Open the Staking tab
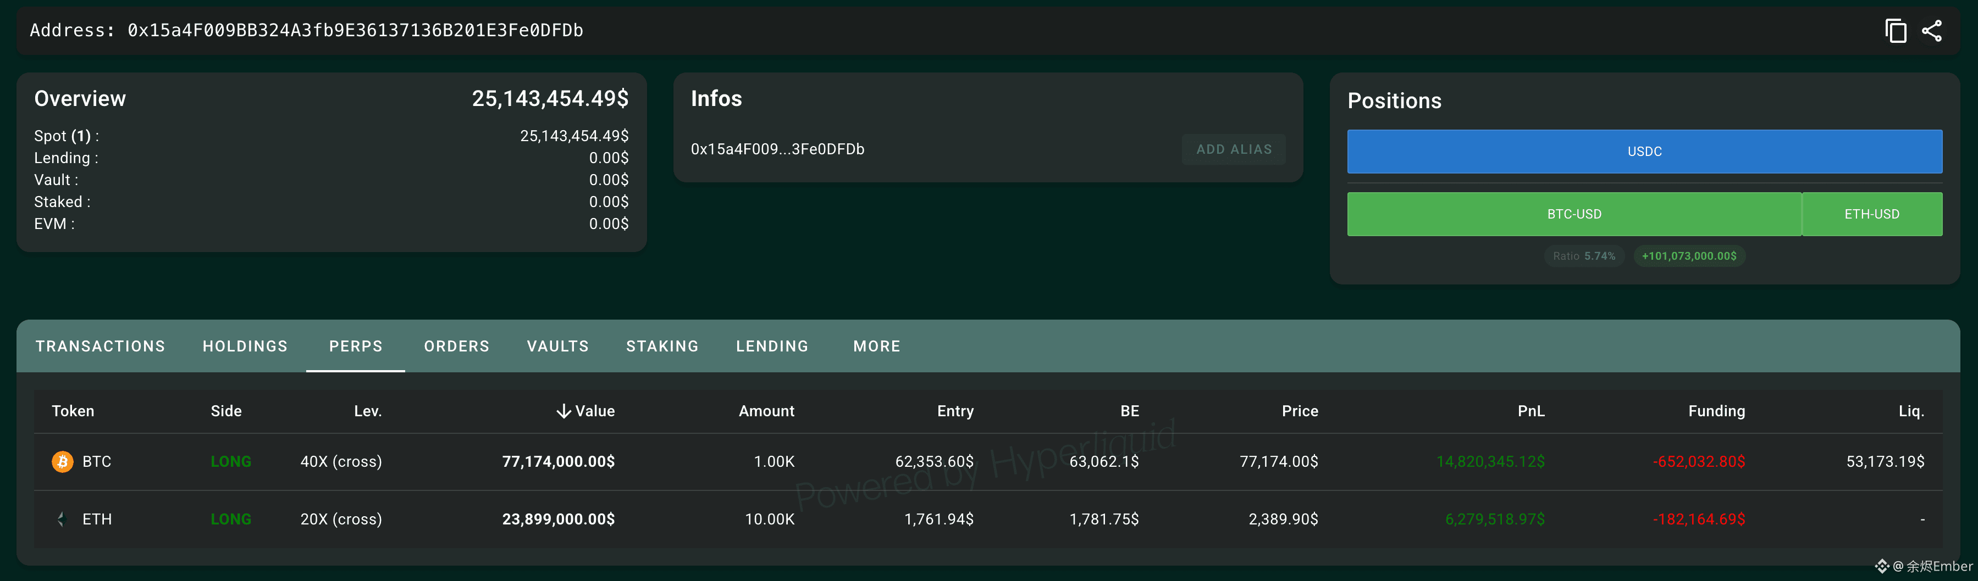 pyautogui.click(x=662, y=346)
